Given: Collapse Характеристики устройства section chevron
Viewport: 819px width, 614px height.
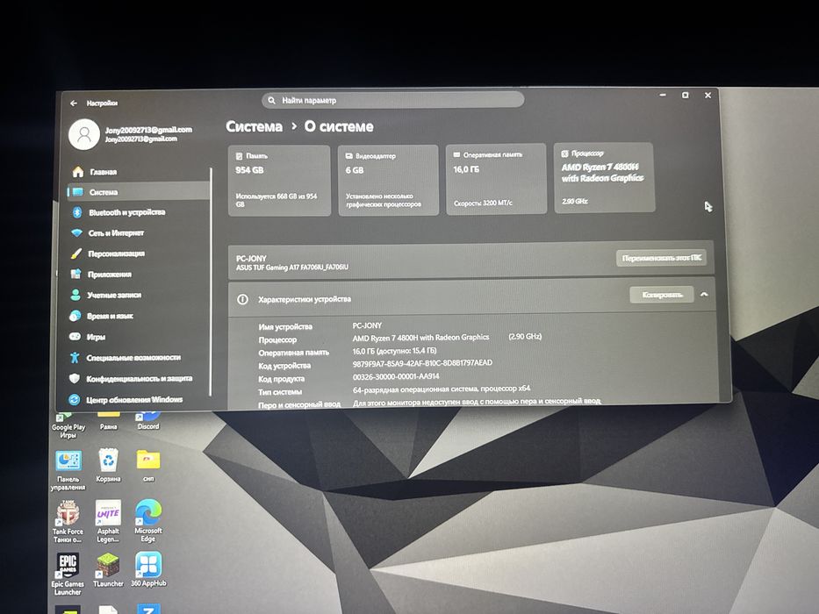Looking at the screenshot, I should pyautogui.click(x=704, y=295).
